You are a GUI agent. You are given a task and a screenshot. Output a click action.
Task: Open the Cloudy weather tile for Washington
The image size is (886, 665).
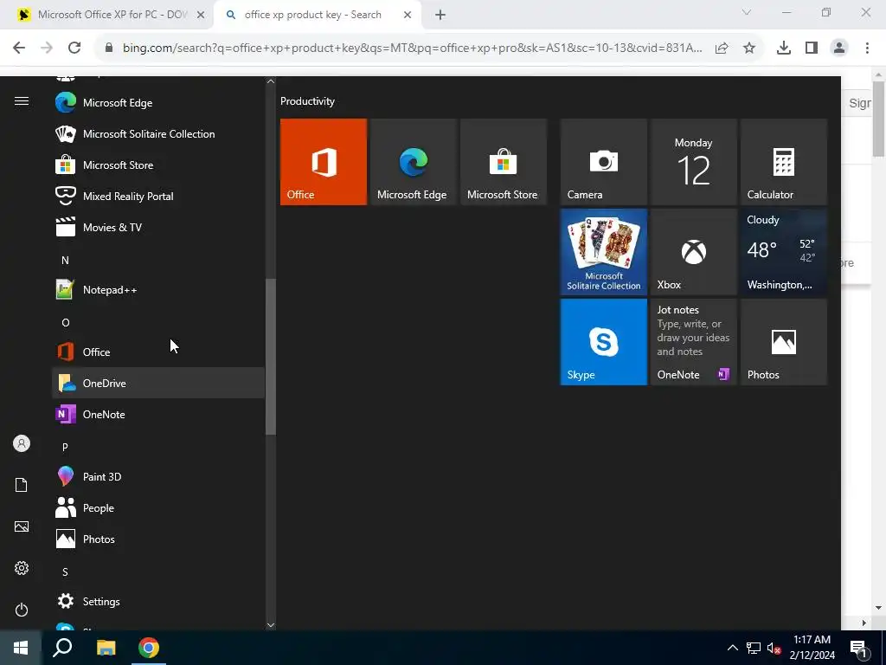(x=784, y=252)
